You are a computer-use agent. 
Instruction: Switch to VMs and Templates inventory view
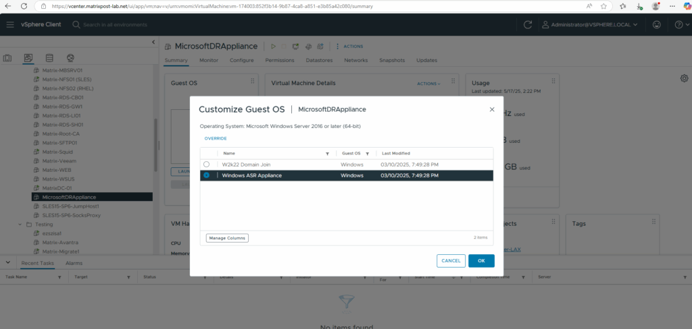pos(28,58)
